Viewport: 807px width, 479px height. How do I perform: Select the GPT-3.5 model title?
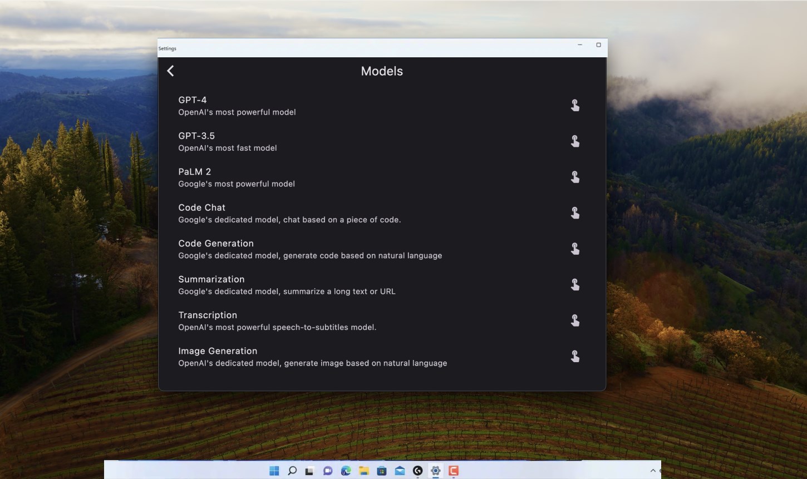pyautogui.click(x=196, y=136)
